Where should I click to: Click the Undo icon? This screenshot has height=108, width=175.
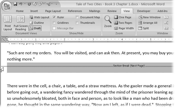coord(21,4)
